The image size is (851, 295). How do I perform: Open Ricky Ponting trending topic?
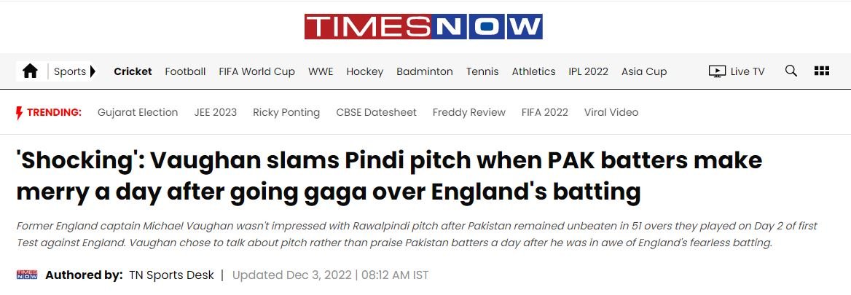286,112
